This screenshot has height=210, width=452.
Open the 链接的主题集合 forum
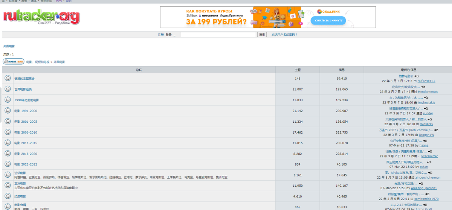pos(24,79)
